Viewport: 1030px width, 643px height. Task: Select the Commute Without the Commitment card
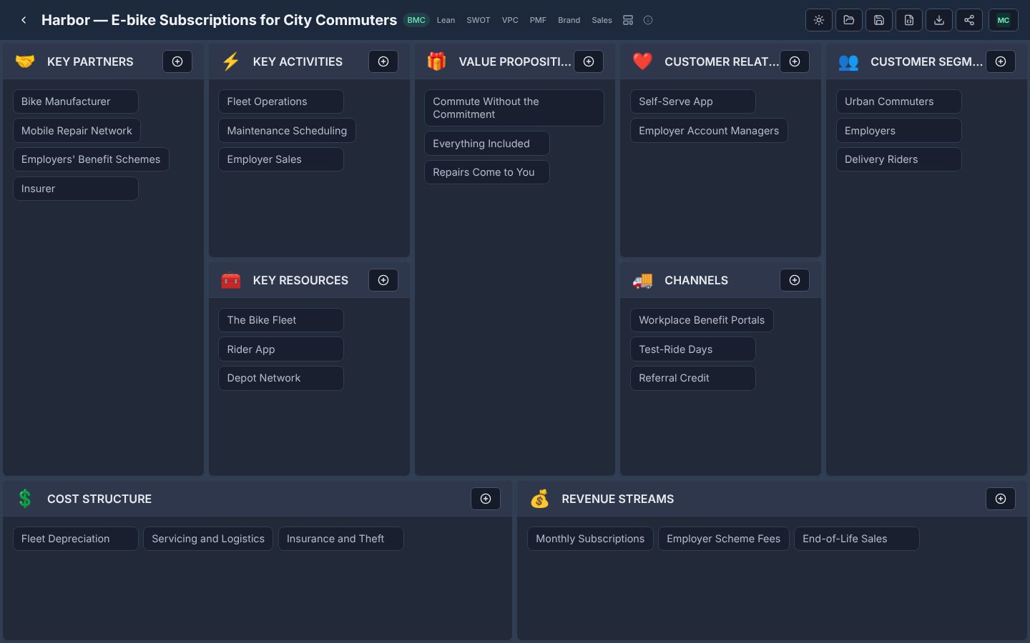[x=514, y=108]
